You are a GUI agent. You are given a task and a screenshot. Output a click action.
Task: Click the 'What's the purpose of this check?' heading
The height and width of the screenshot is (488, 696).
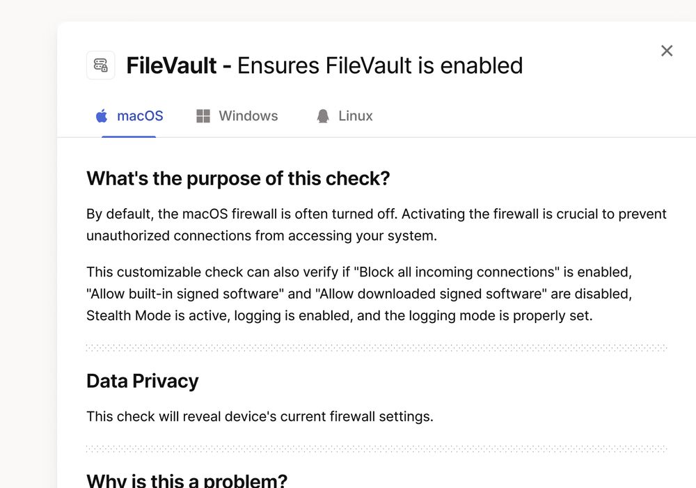tap(238, 178)
